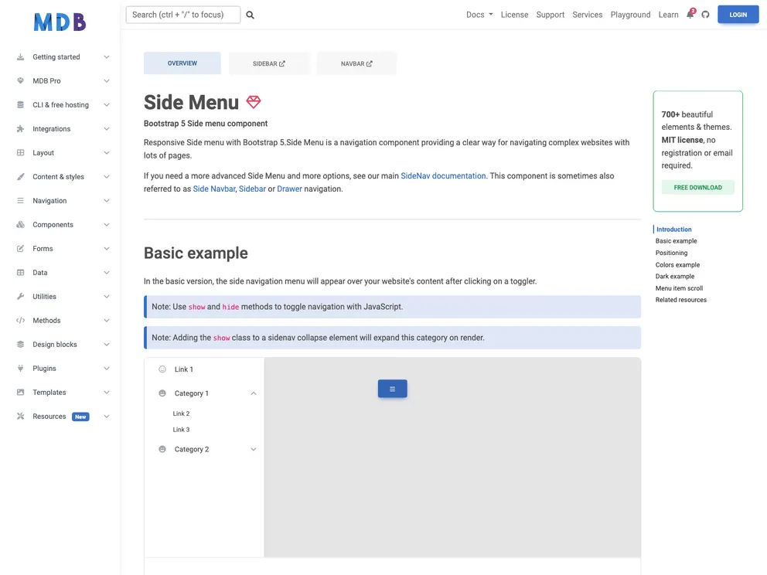
Task: Click the blue hamburger toggler in the demo
Action: (392, 389)
